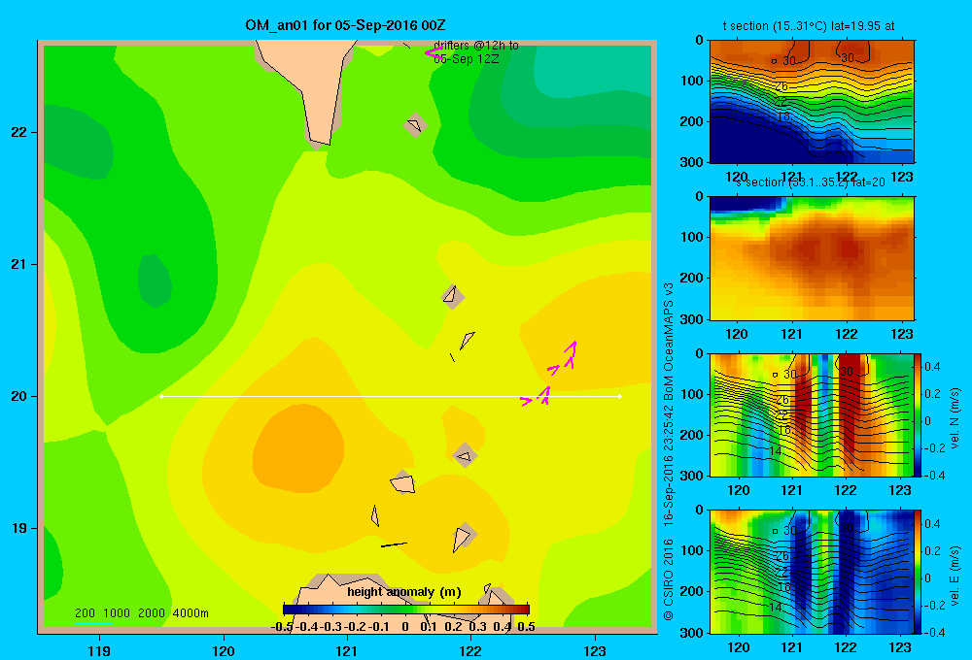The image size is (972, 660).
Task: Click the 0.5 value on height anomaly scale
Action: pyautogui.click(x=526, y=627)
